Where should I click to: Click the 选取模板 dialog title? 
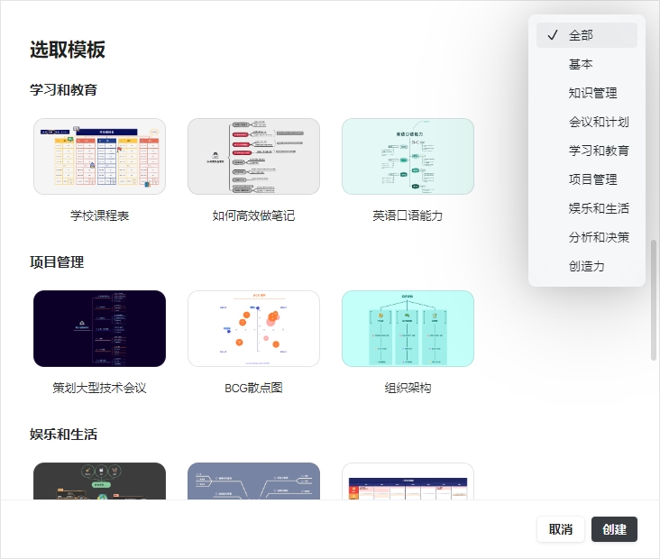(68, 50)
